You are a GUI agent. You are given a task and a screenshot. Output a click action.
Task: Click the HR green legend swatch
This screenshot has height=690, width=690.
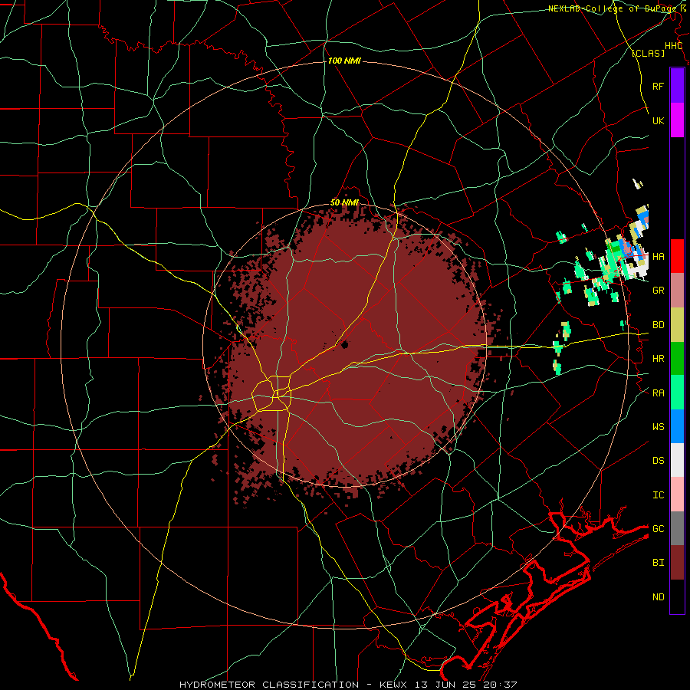point(677,359)
